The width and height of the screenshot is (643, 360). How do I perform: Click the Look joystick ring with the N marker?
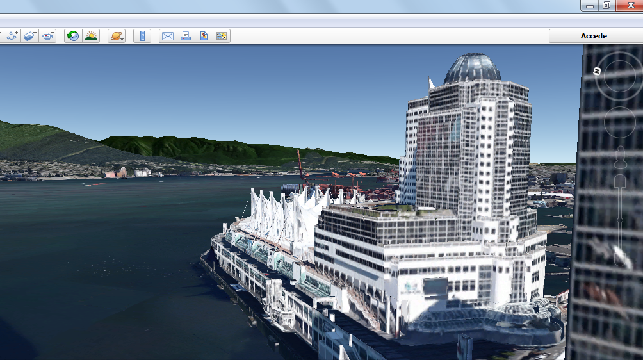pos(619,75)
